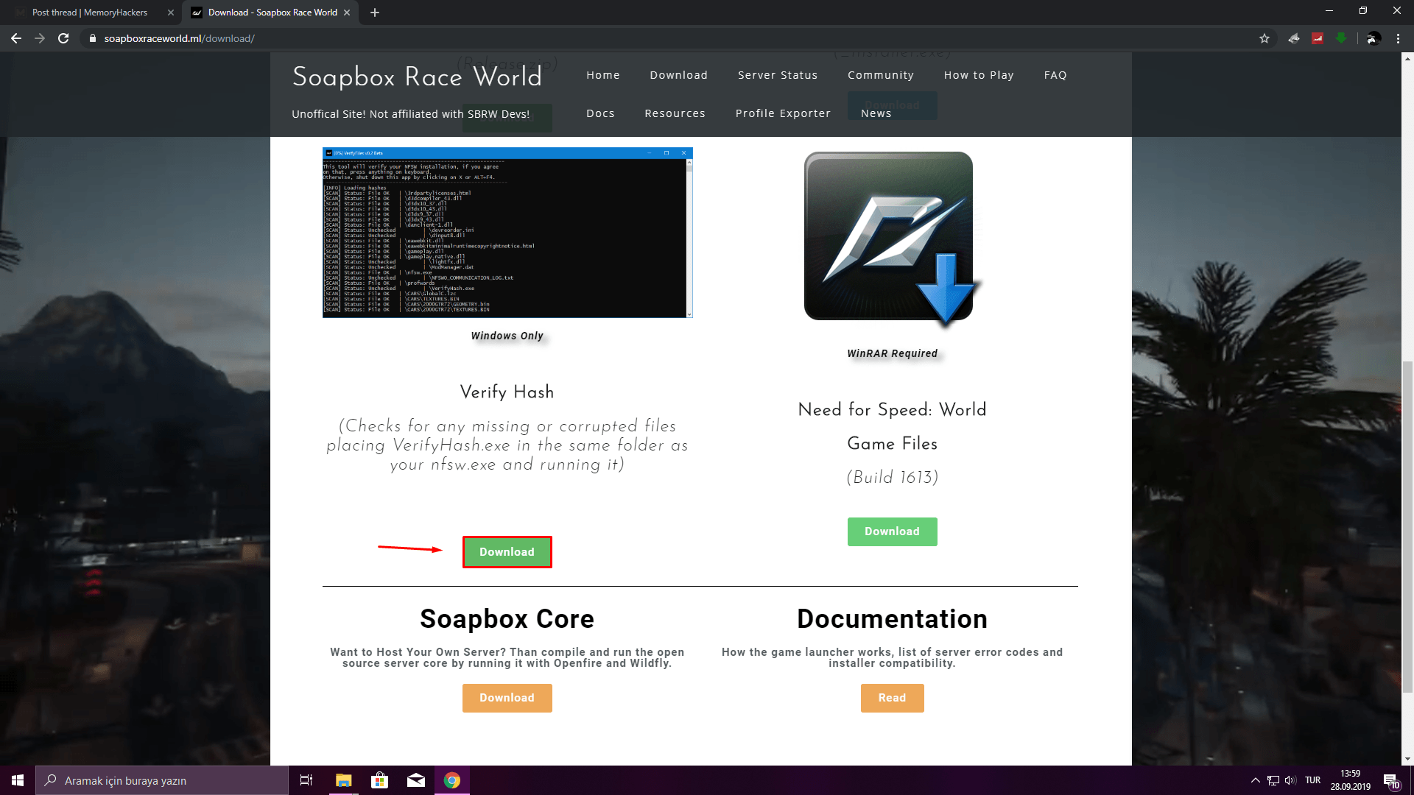Go back with browser back arrow
This screenshot has height=795, width=1414.
tap(15, 38)
